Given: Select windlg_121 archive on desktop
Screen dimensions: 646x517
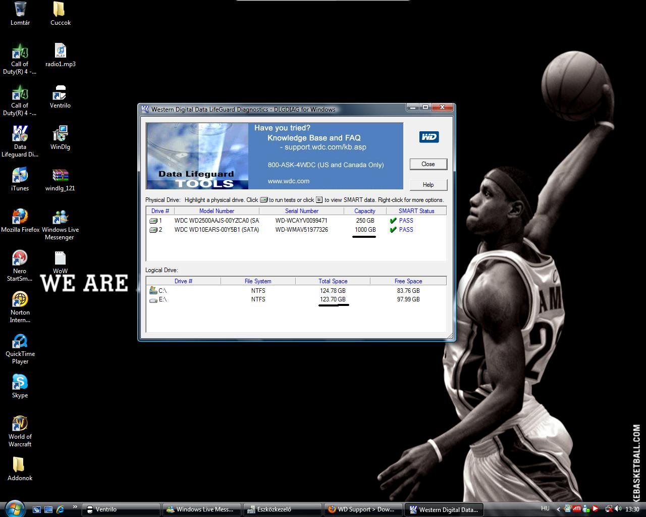Looking at the screenshot, I should (x=60, y=179).
